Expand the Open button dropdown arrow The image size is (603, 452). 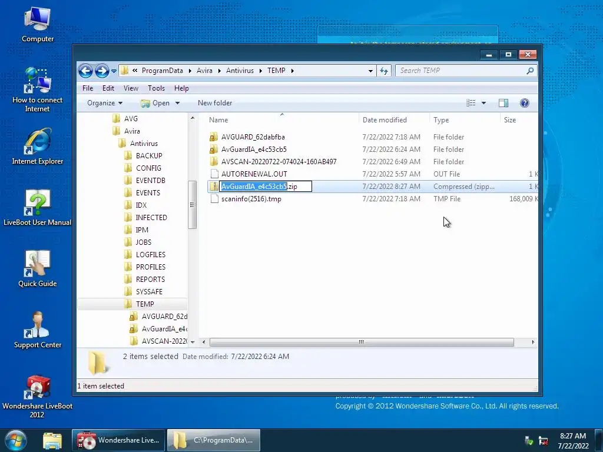point(177,103)
